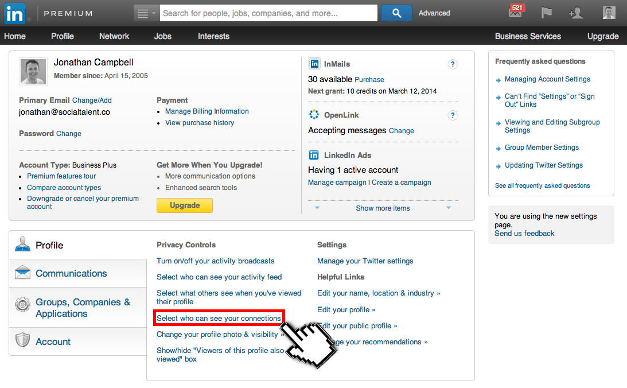Viewport: 627px width, 388px height.
Task: Click the Communications envelope icon
Action: click(23, 273)
